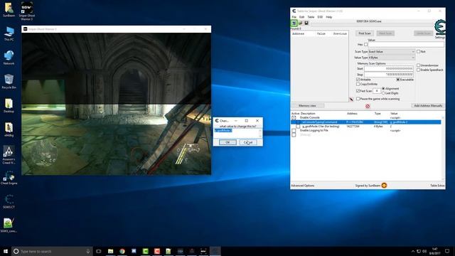Toggle Executable checkbox
Screen dimensions: 455x256
click(x=398, y=79)
